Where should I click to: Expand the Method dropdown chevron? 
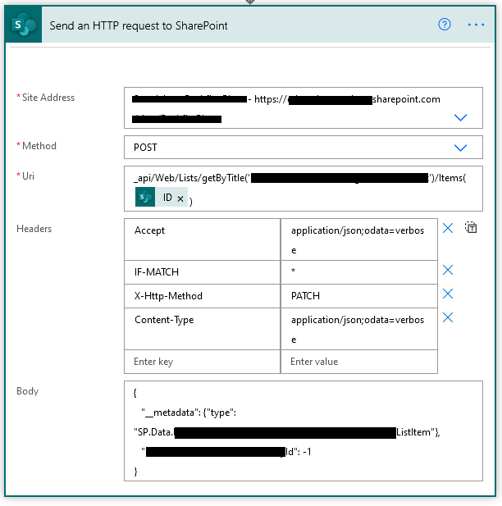point(460,148)
